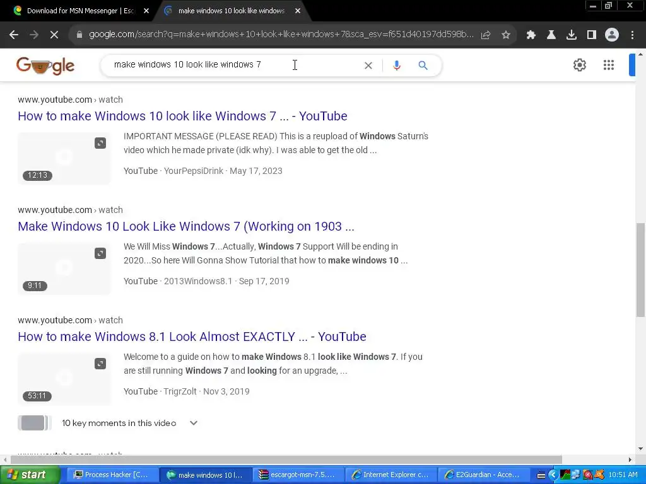Click the 53:11 video thumbnail
The height and width of the screenshot is (484, 646).
[64, 379]
